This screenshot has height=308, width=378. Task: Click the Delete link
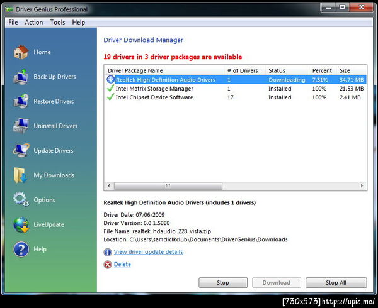pyautogui.click(x=122, y=264)
